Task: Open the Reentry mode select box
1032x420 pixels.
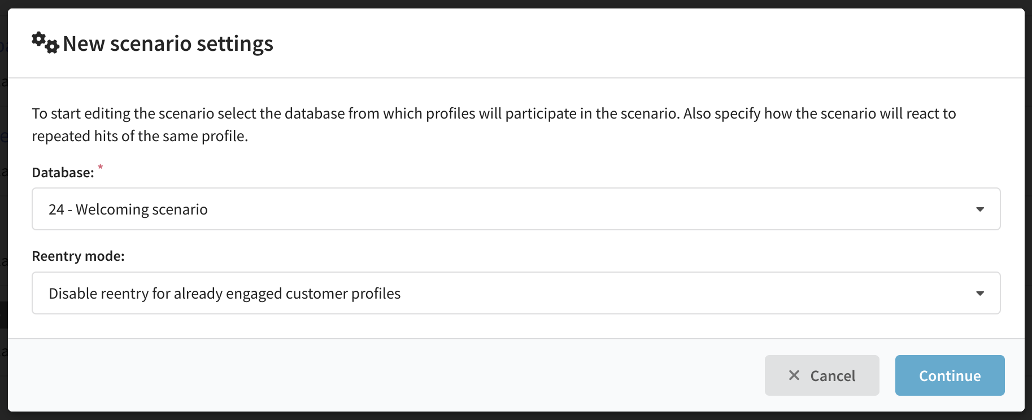Action: click(516, 293)
